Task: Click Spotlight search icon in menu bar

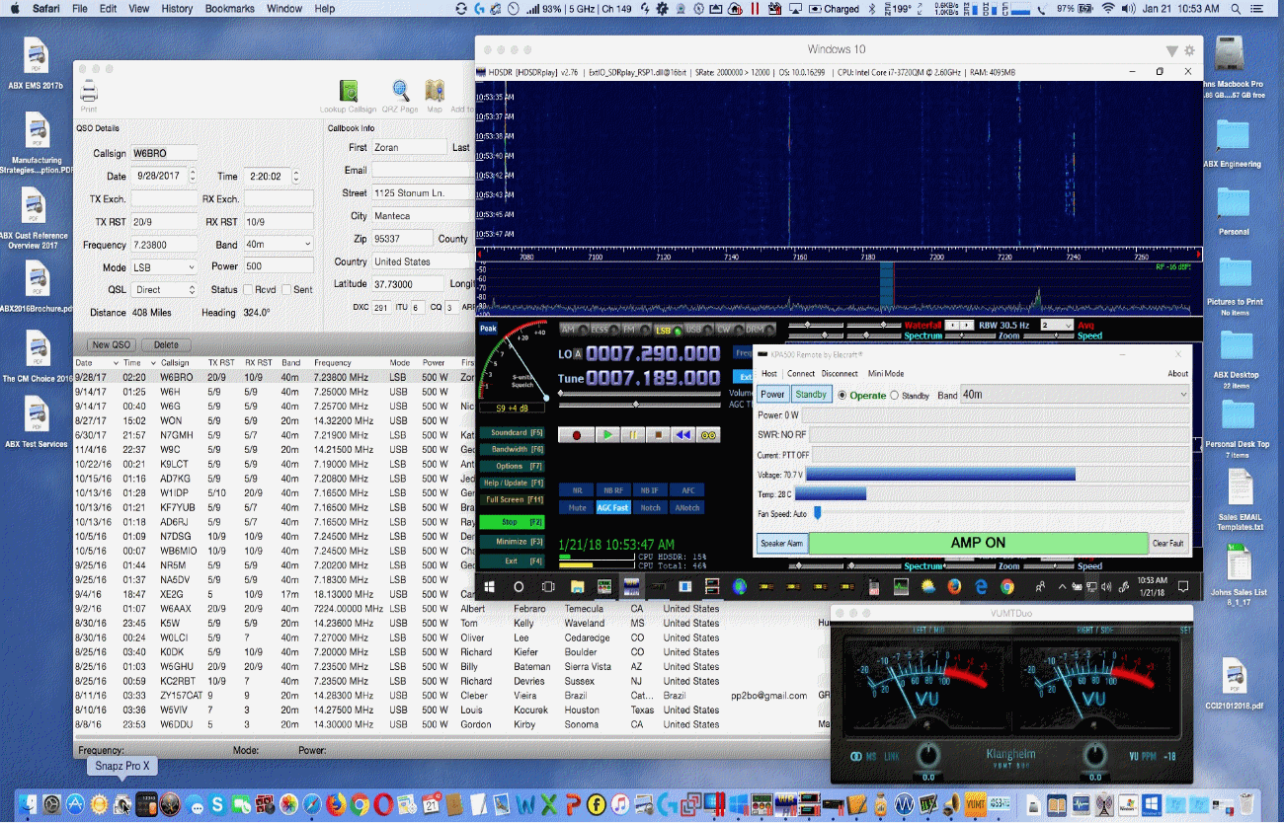Action: coord(1236,9)
